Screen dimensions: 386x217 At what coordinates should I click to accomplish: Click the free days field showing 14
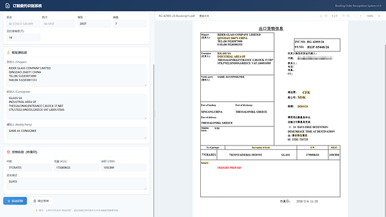23,37
